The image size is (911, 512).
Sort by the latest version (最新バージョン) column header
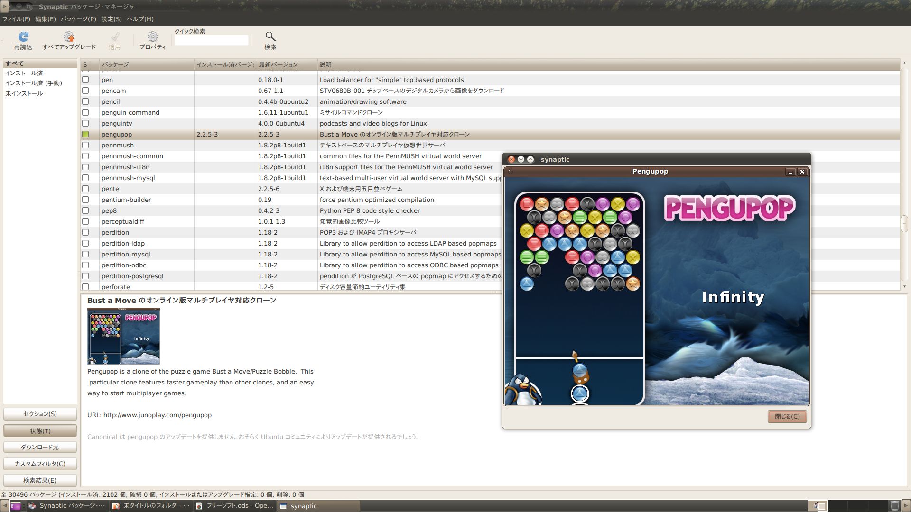pos(287,64)
